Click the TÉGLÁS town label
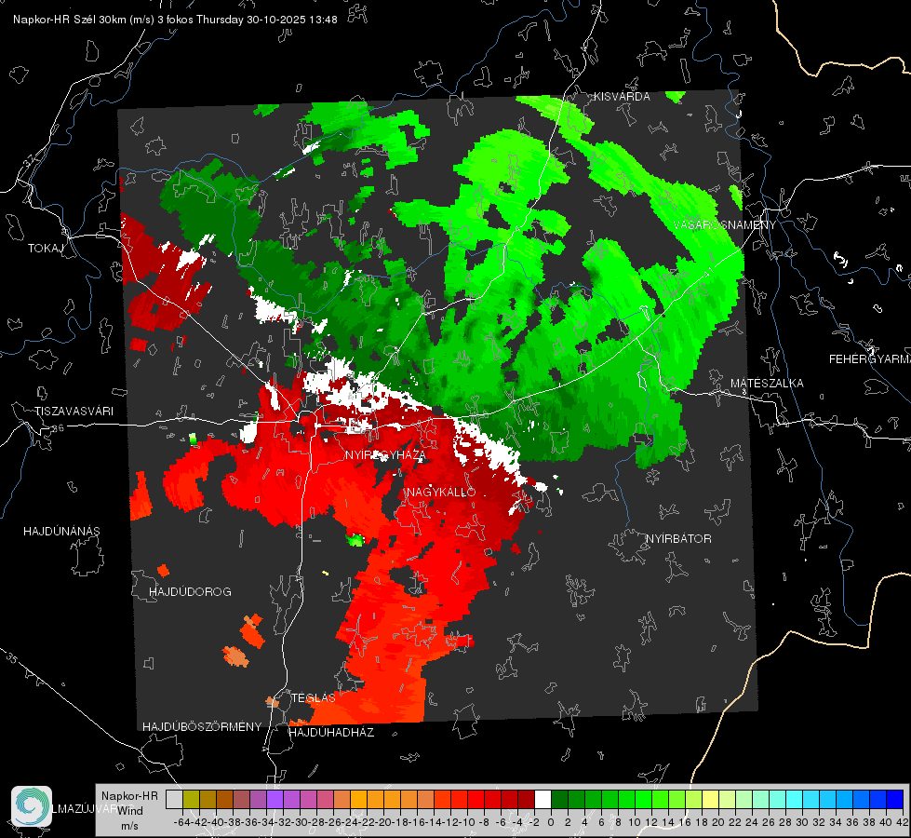 click(x=314, y=698)
